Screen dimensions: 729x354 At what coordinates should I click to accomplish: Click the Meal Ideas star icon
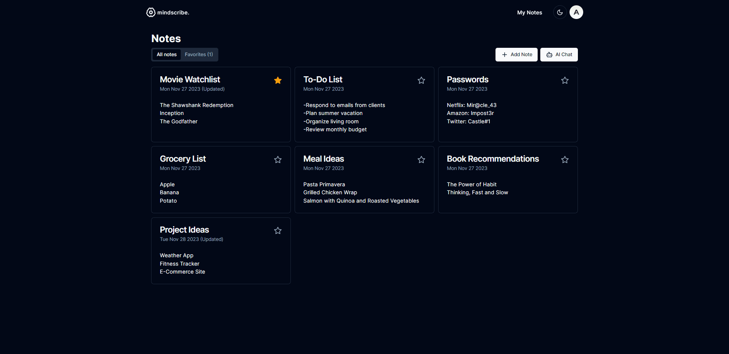click(421, 159)
